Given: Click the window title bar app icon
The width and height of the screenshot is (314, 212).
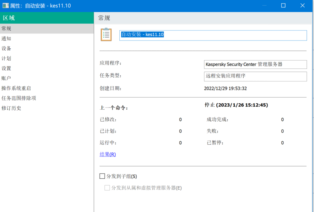Looking at the screenshot, I should pyautogui.click(x=5, y=6).
